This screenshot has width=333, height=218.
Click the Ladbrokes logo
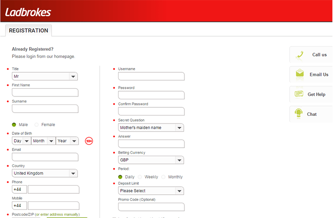tap(28, 12)
